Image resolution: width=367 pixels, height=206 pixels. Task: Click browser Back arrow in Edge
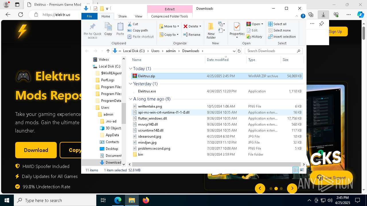(8, 15)
